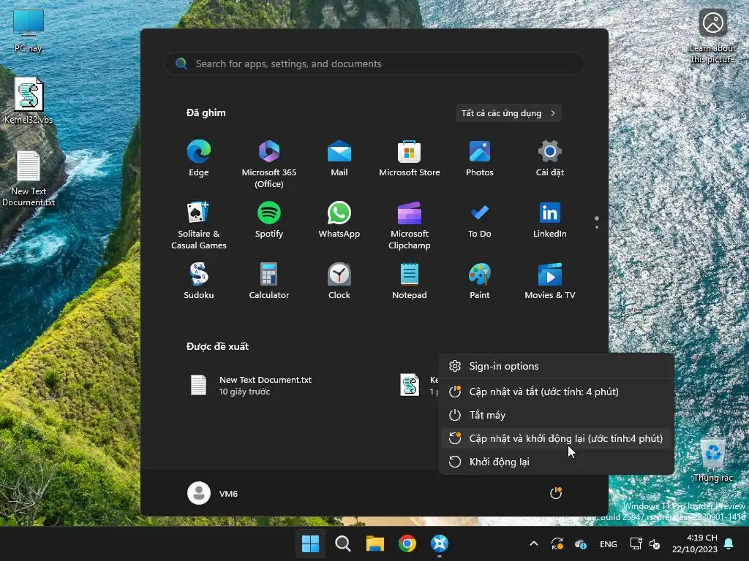Viewport: 749px width, 561px height.
Task: Open Paint
Action: 480,281
